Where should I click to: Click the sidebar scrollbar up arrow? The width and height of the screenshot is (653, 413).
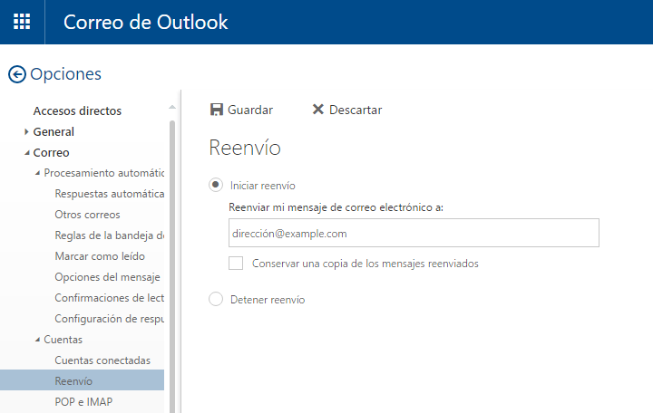point(172,107)
